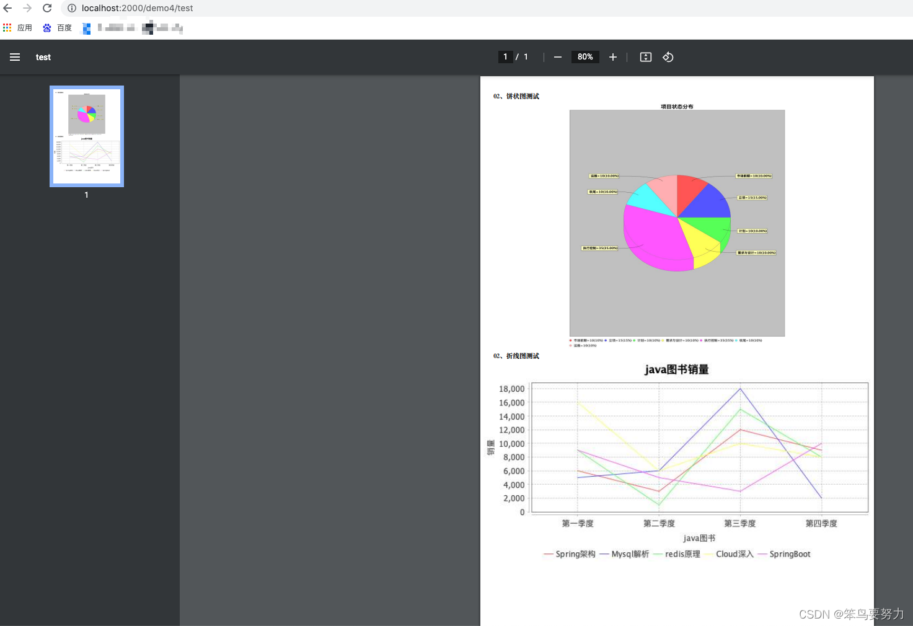Zoom out of the PDF
913x626 pixels.
(x=558, y=57)
